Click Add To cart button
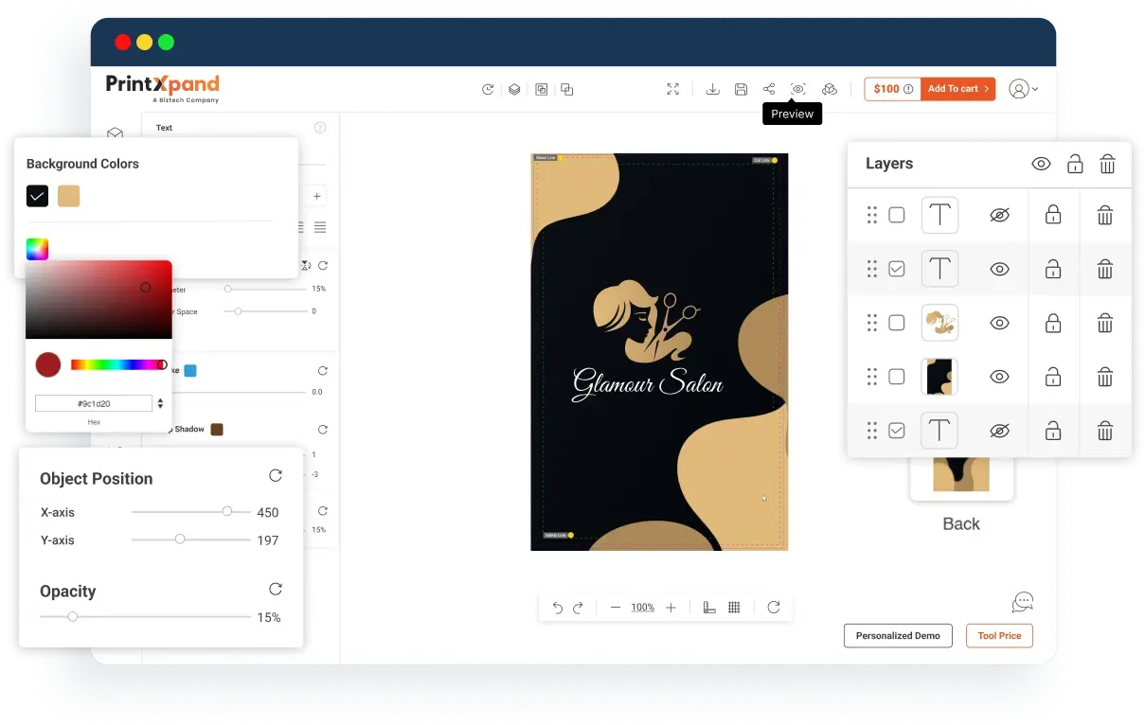 click(x=958, y=89)
